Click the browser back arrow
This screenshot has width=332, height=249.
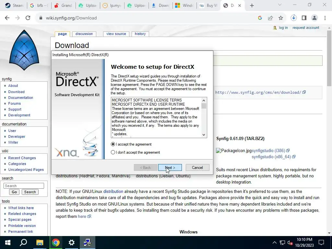click(x=7, y=18)
